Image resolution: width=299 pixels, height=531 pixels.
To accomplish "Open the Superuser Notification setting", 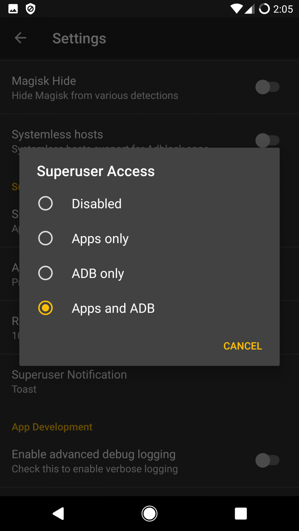I will coord(69,381).
